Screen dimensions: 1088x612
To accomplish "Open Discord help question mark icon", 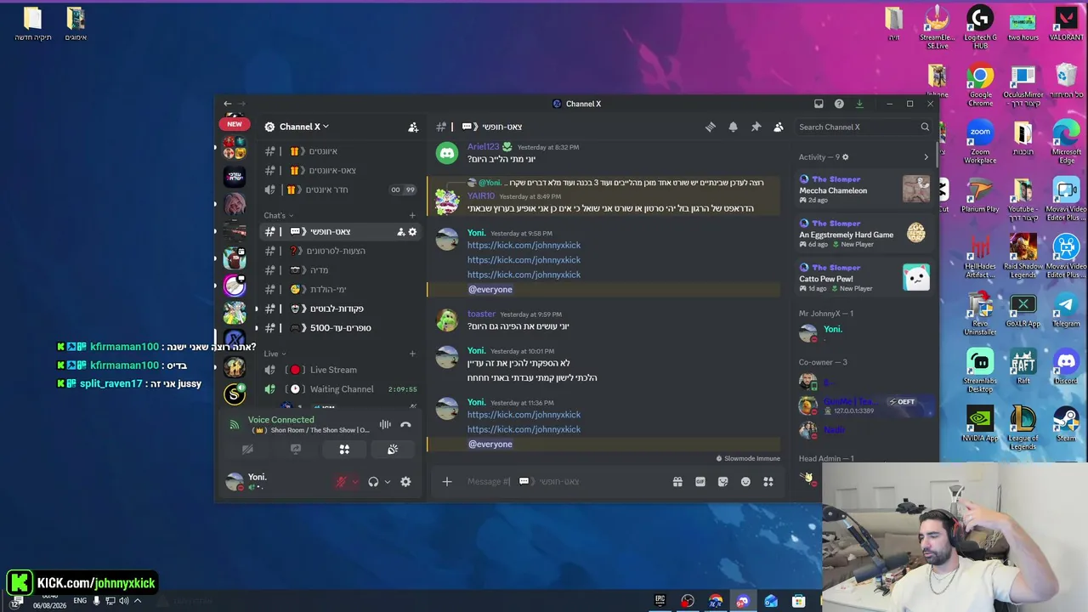I will 839,104.
